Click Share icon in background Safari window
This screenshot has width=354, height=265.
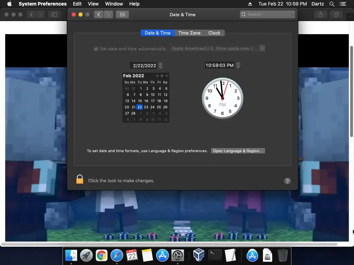(x=320, y=14)
